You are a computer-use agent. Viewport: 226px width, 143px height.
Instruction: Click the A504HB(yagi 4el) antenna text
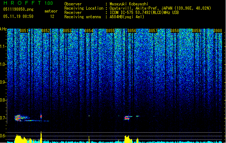tap(127, 17)
